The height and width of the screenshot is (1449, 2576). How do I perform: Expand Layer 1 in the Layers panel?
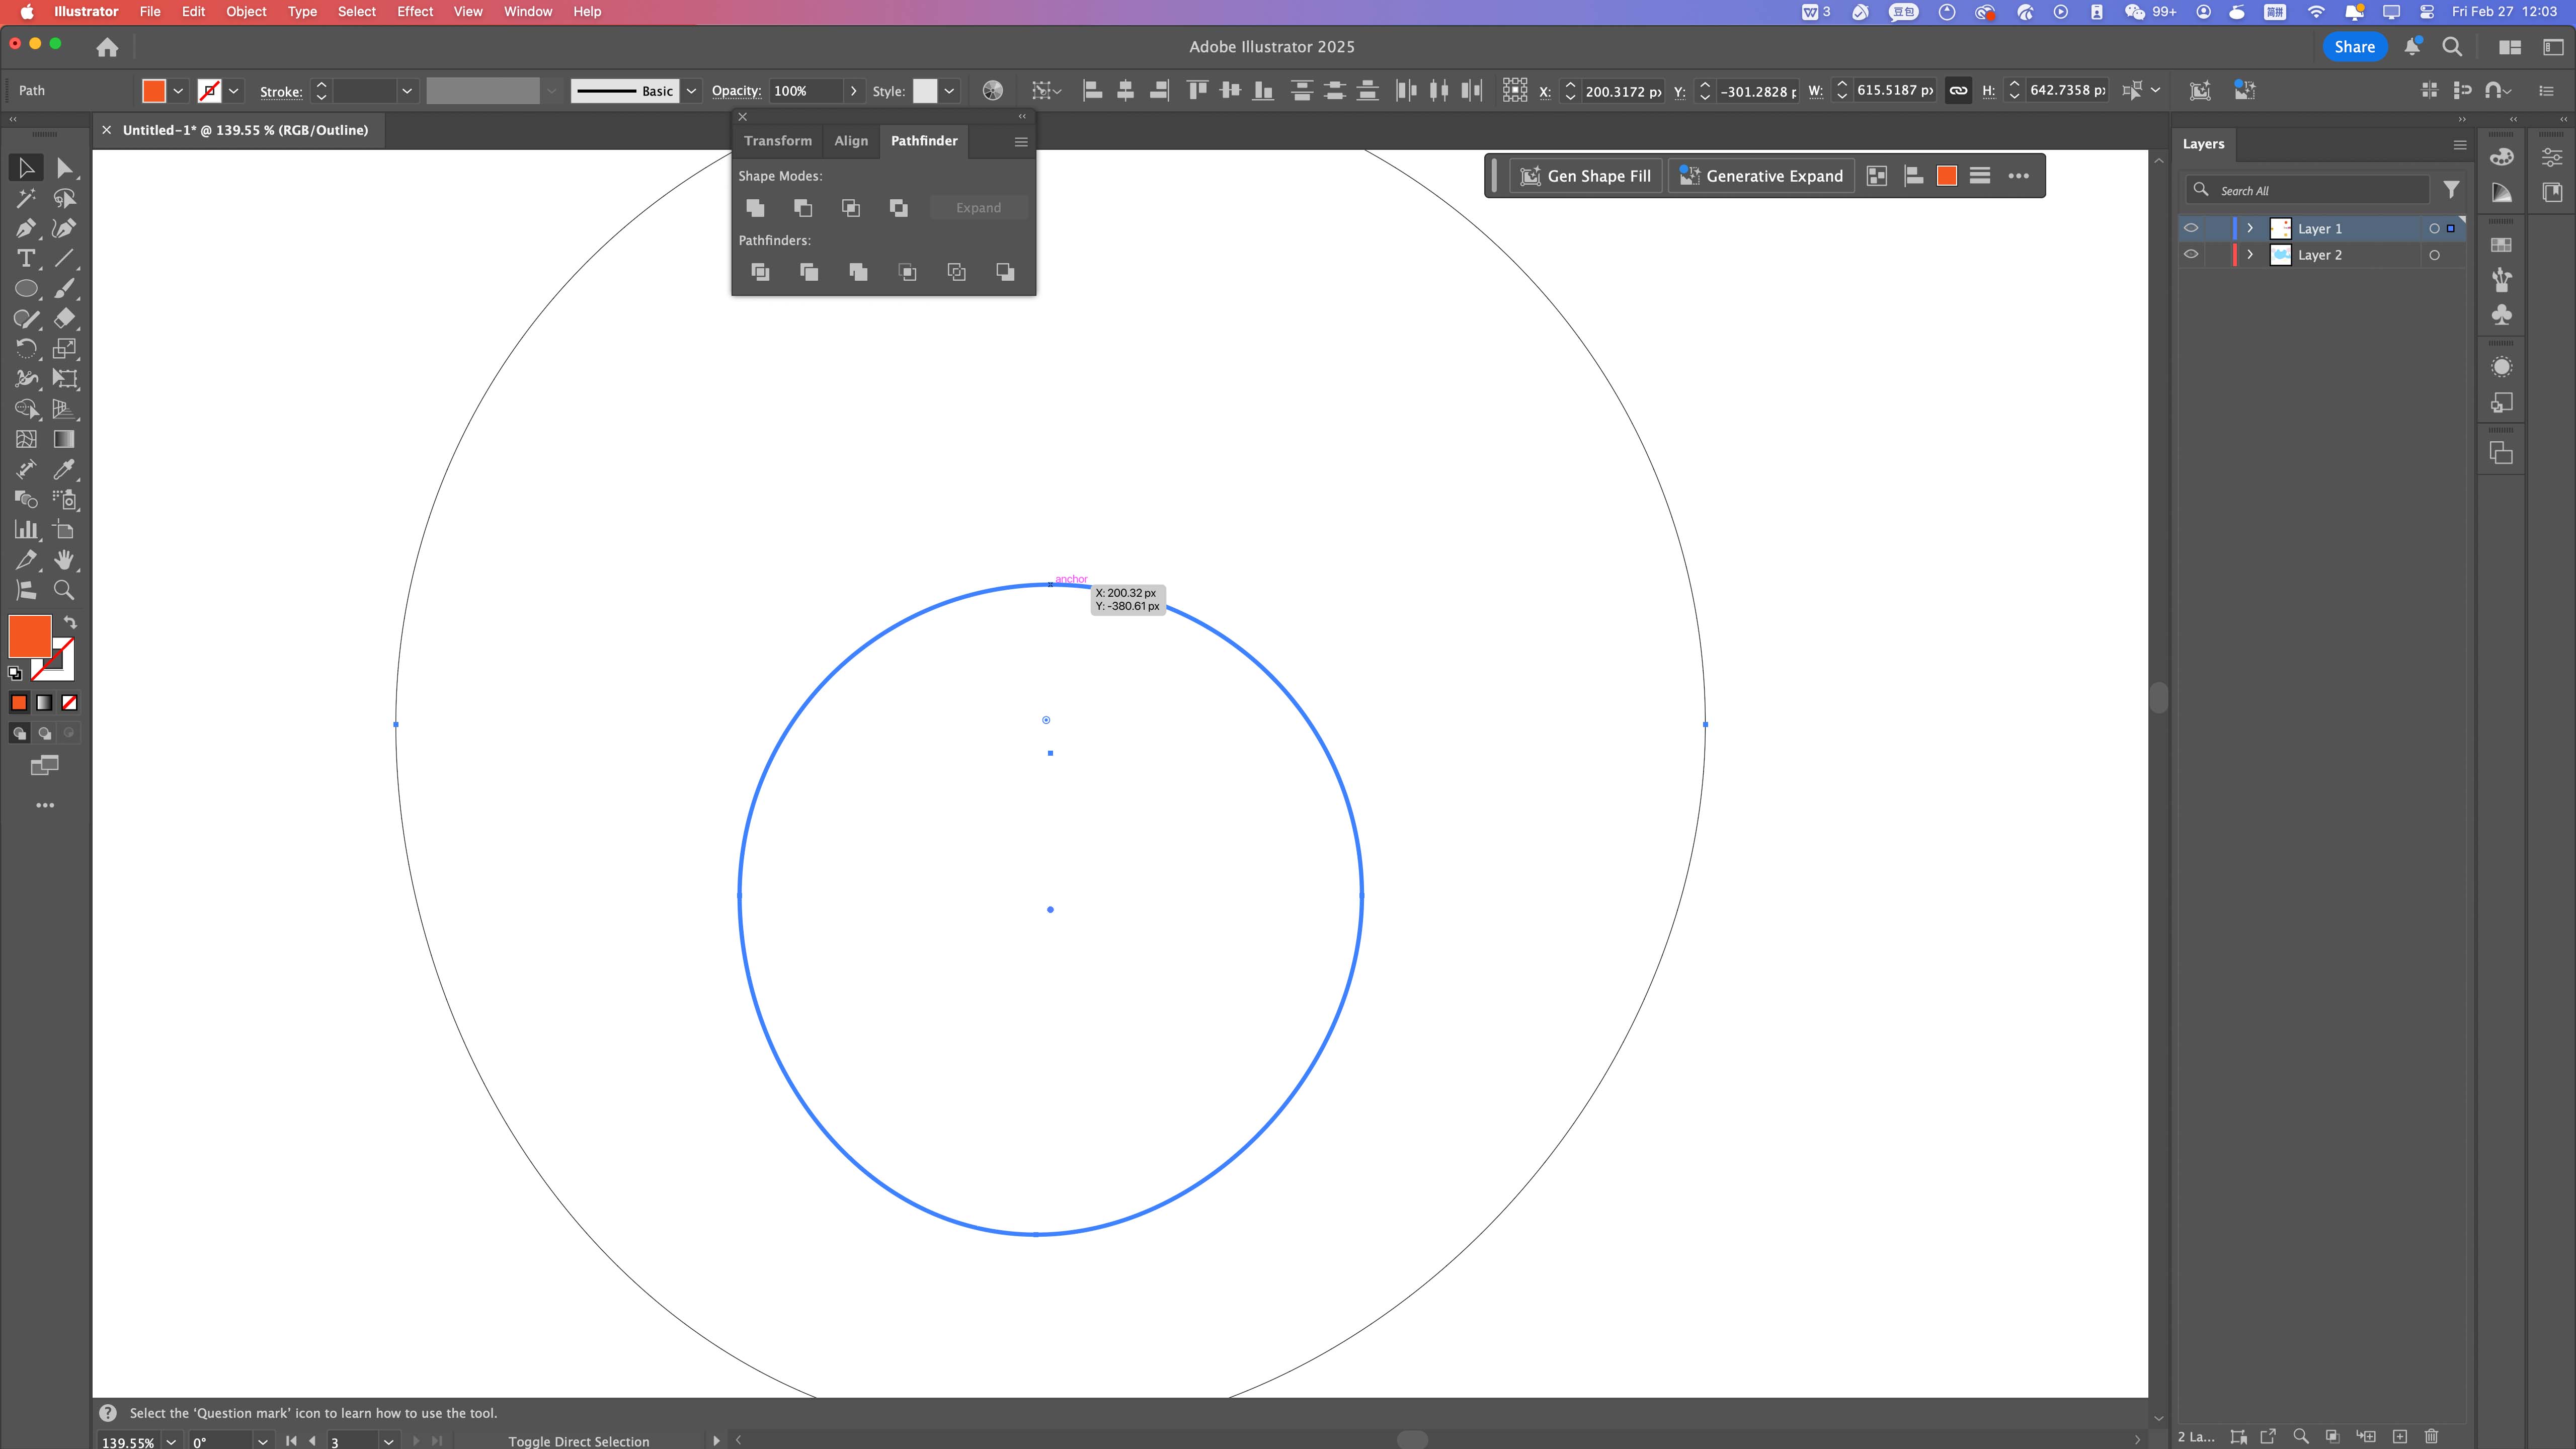2250,228
